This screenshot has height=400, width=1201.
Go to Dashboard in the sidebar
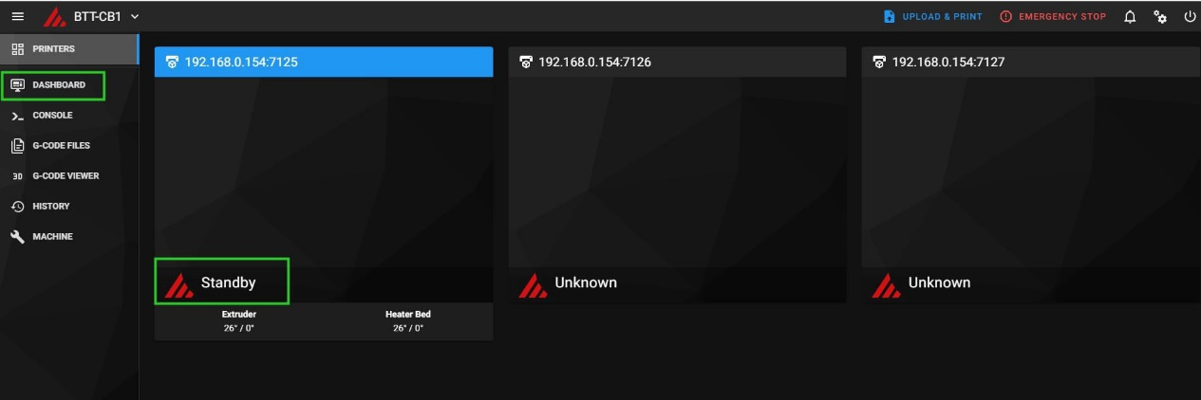tap(58, 85)
